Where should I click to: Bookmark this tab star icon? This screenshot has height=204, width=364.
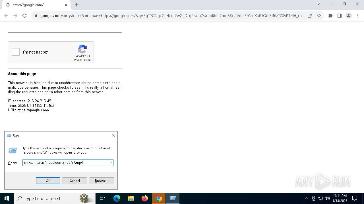pyautogui.click(x=319, y=16)
